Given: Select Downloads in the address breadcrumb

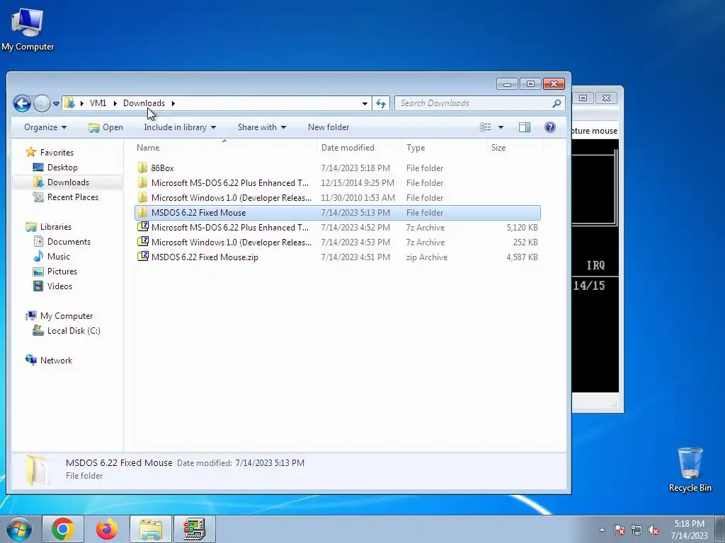Looking at the screenshot, I should (x=144, y=103).
